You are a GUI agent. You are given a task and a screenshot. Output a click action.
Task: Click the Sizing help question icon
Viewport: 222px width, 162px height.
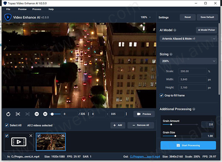[171, 54]
